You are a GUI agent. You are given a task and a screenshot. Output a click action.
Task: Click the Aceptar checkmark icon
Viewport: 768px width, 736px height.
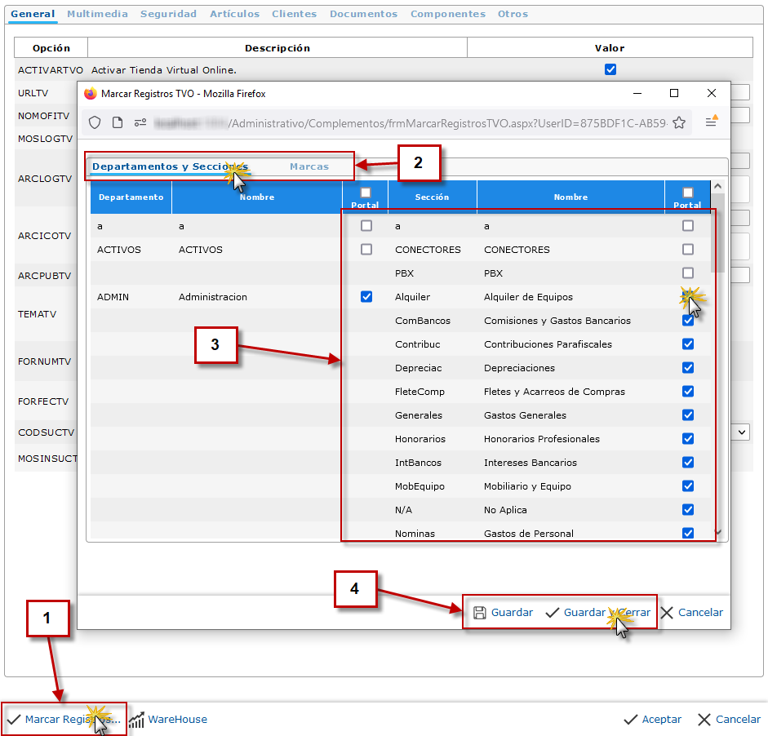630,720
